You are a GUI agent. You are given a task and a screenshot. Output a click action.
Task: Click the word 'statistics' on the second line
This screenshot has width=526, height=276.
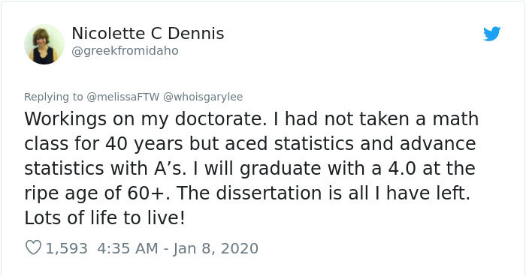point(314,144)
